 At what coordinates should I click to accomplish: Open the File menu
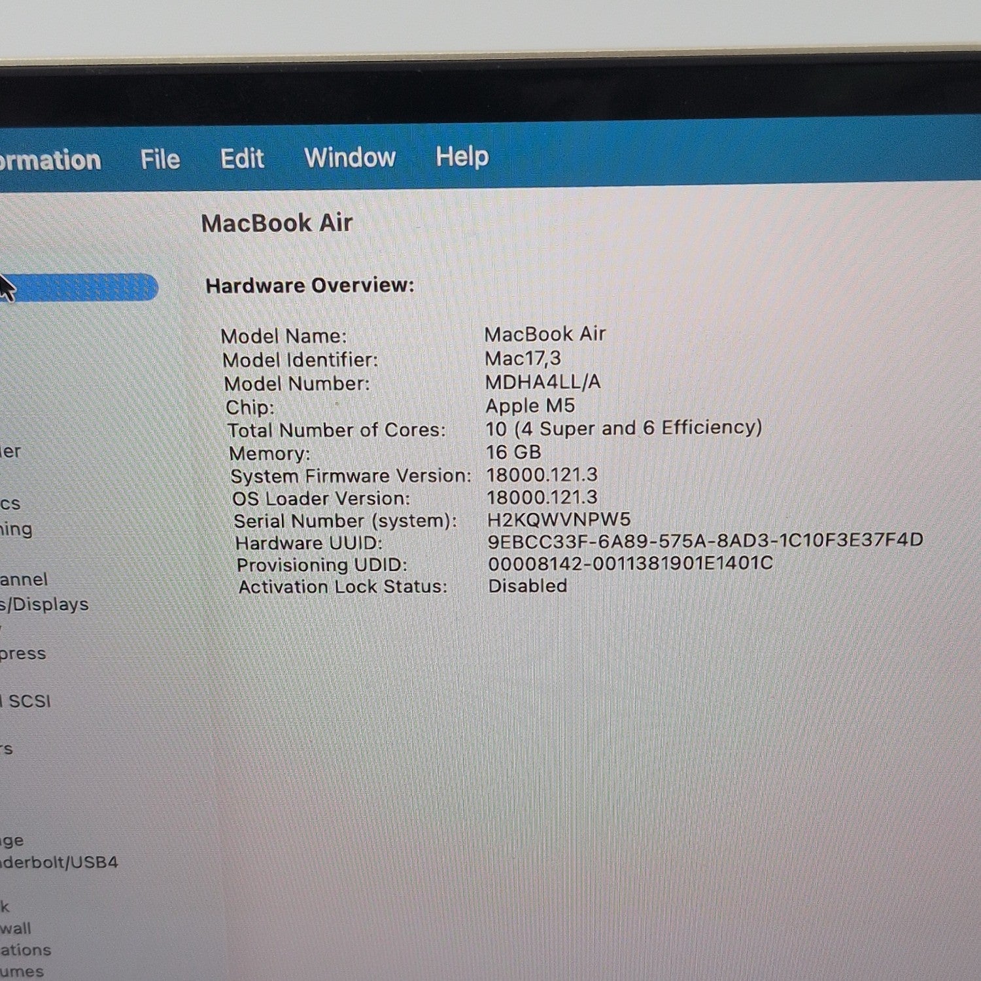pyautogui.click(x=160, y=159)
